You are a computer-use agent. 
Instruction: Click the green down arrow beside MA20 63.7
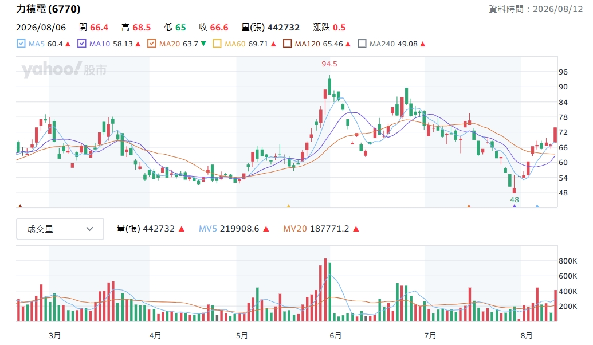point(203,44)
